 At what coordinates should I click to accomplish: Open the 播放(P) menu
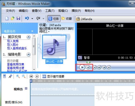click(x=76, y=11)
